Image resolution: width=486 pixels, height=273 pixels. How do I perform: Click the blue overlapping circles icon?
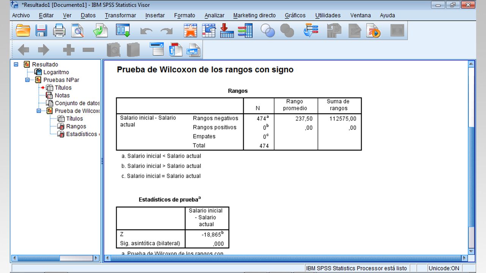tap(268, 31)
